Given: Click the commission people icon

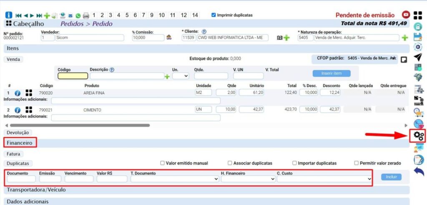Looking at the screenshot, I should [169, 37].
